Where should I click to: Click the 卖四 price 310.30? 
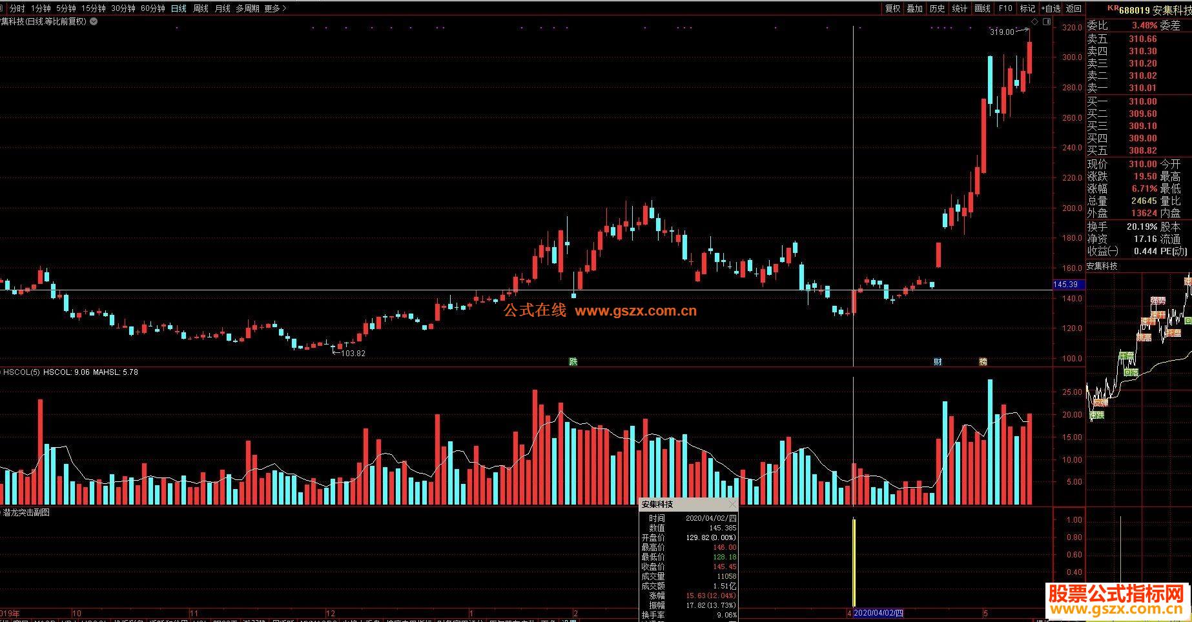coord(1142,51)
